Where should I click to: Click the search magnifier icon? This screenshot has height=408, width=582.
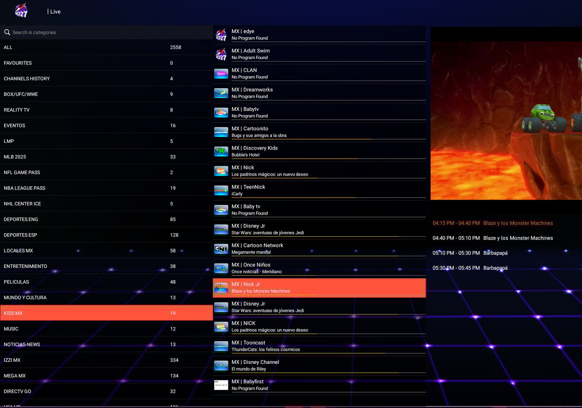click(x=7, y=32)
